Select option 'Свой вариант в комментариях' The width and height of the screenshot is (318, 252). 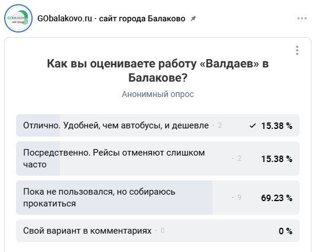158,231
